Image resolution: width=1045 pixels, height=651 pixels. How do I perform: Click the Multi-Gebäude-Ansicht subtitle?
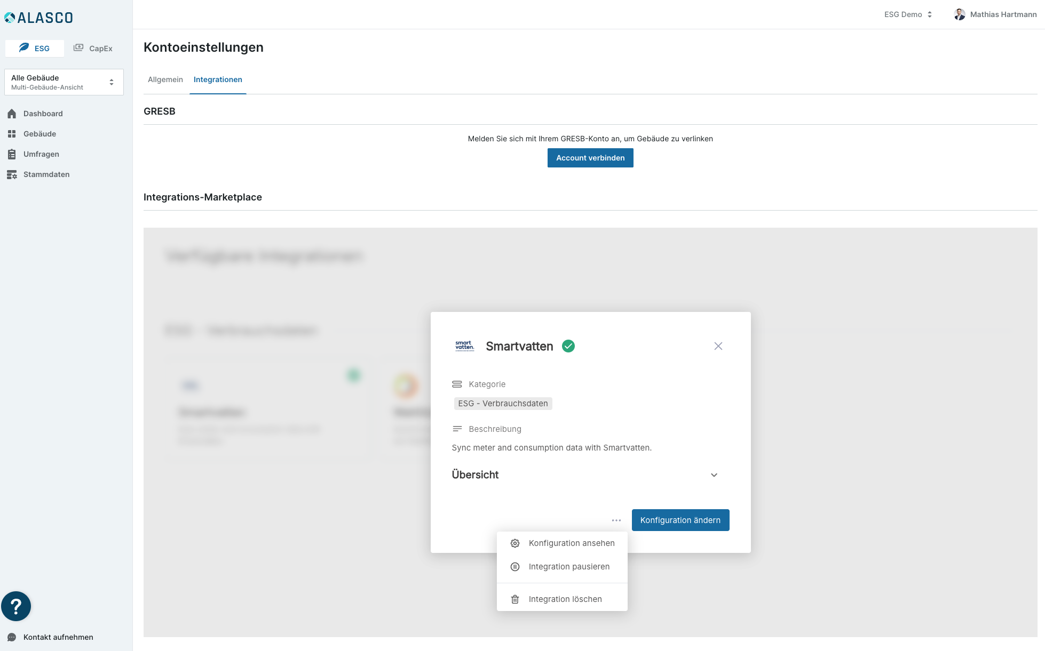pyautogui.click(x=47, y=87)
